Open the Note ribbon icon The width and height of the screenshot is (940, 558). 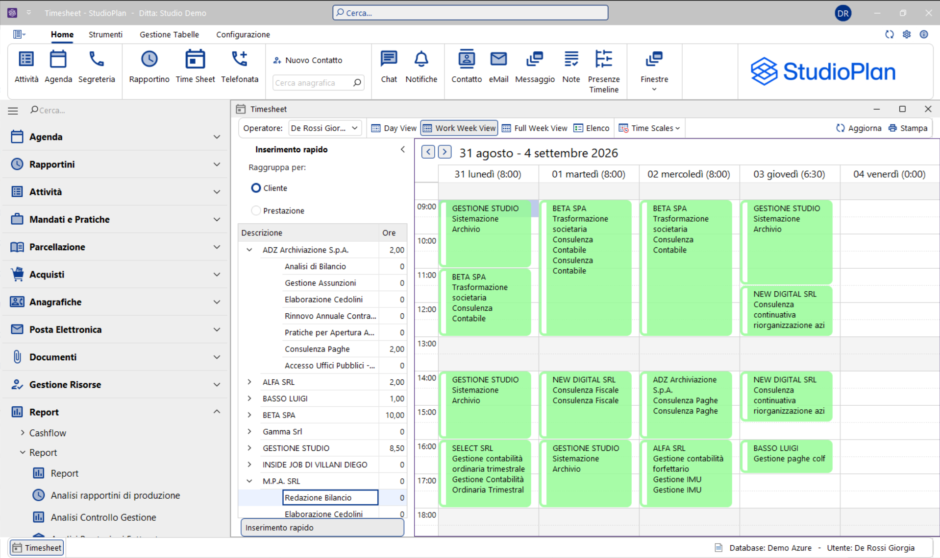click(x=571, y=67)
